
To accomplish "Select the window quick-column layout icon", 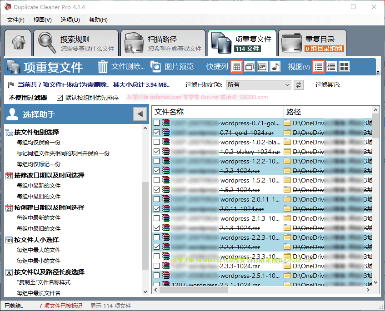I will (250, 67).
